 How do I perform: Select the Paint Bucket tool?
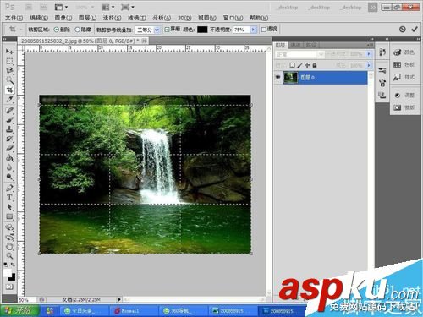(x=9, y=158)
